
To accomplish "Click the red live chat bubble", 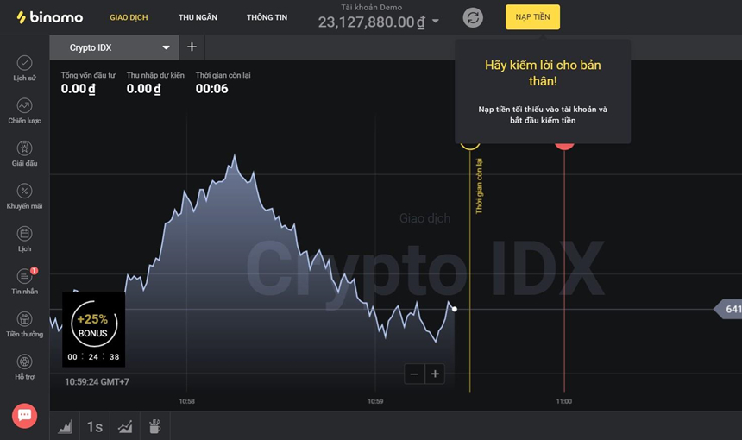I will tap(24, 416).
